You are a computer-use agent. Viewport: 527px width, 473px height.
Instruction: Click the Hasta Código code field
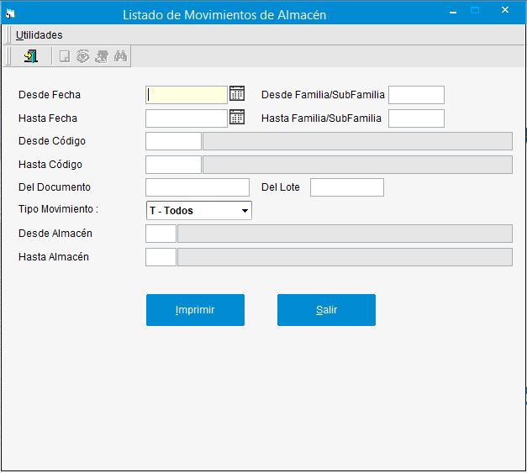(x=173, y=165)
